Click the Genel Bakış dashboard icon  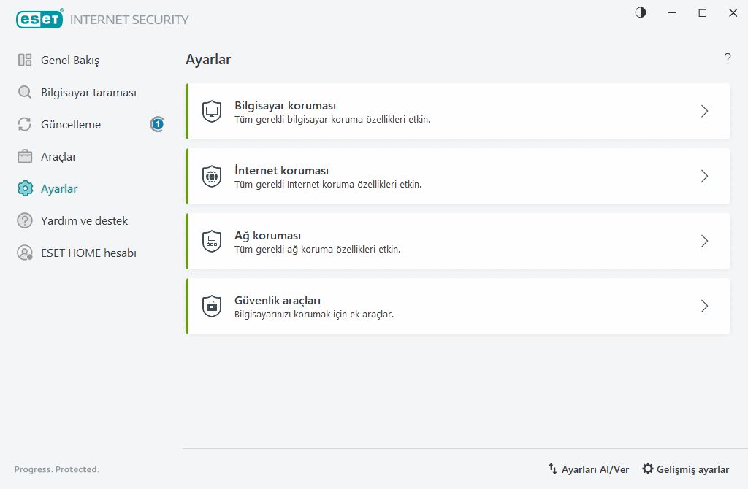pos(25,60)
